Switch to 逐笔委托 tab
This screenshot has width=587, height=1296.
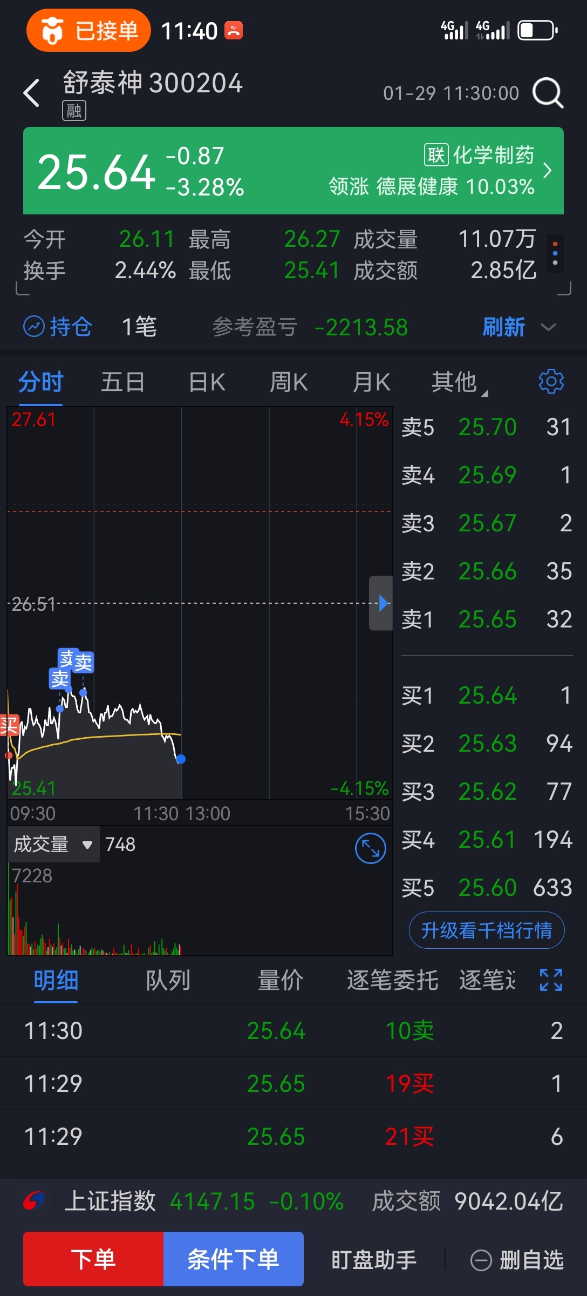(393, 981)
